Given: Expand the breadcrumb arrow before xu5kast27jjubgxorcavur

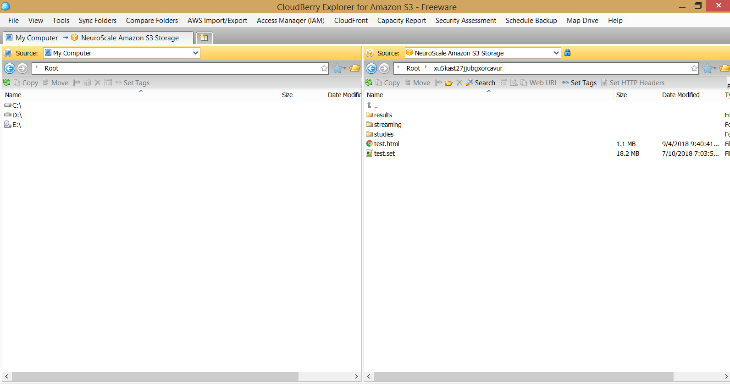Looking at the screenshot, I should tap(426, 67).
